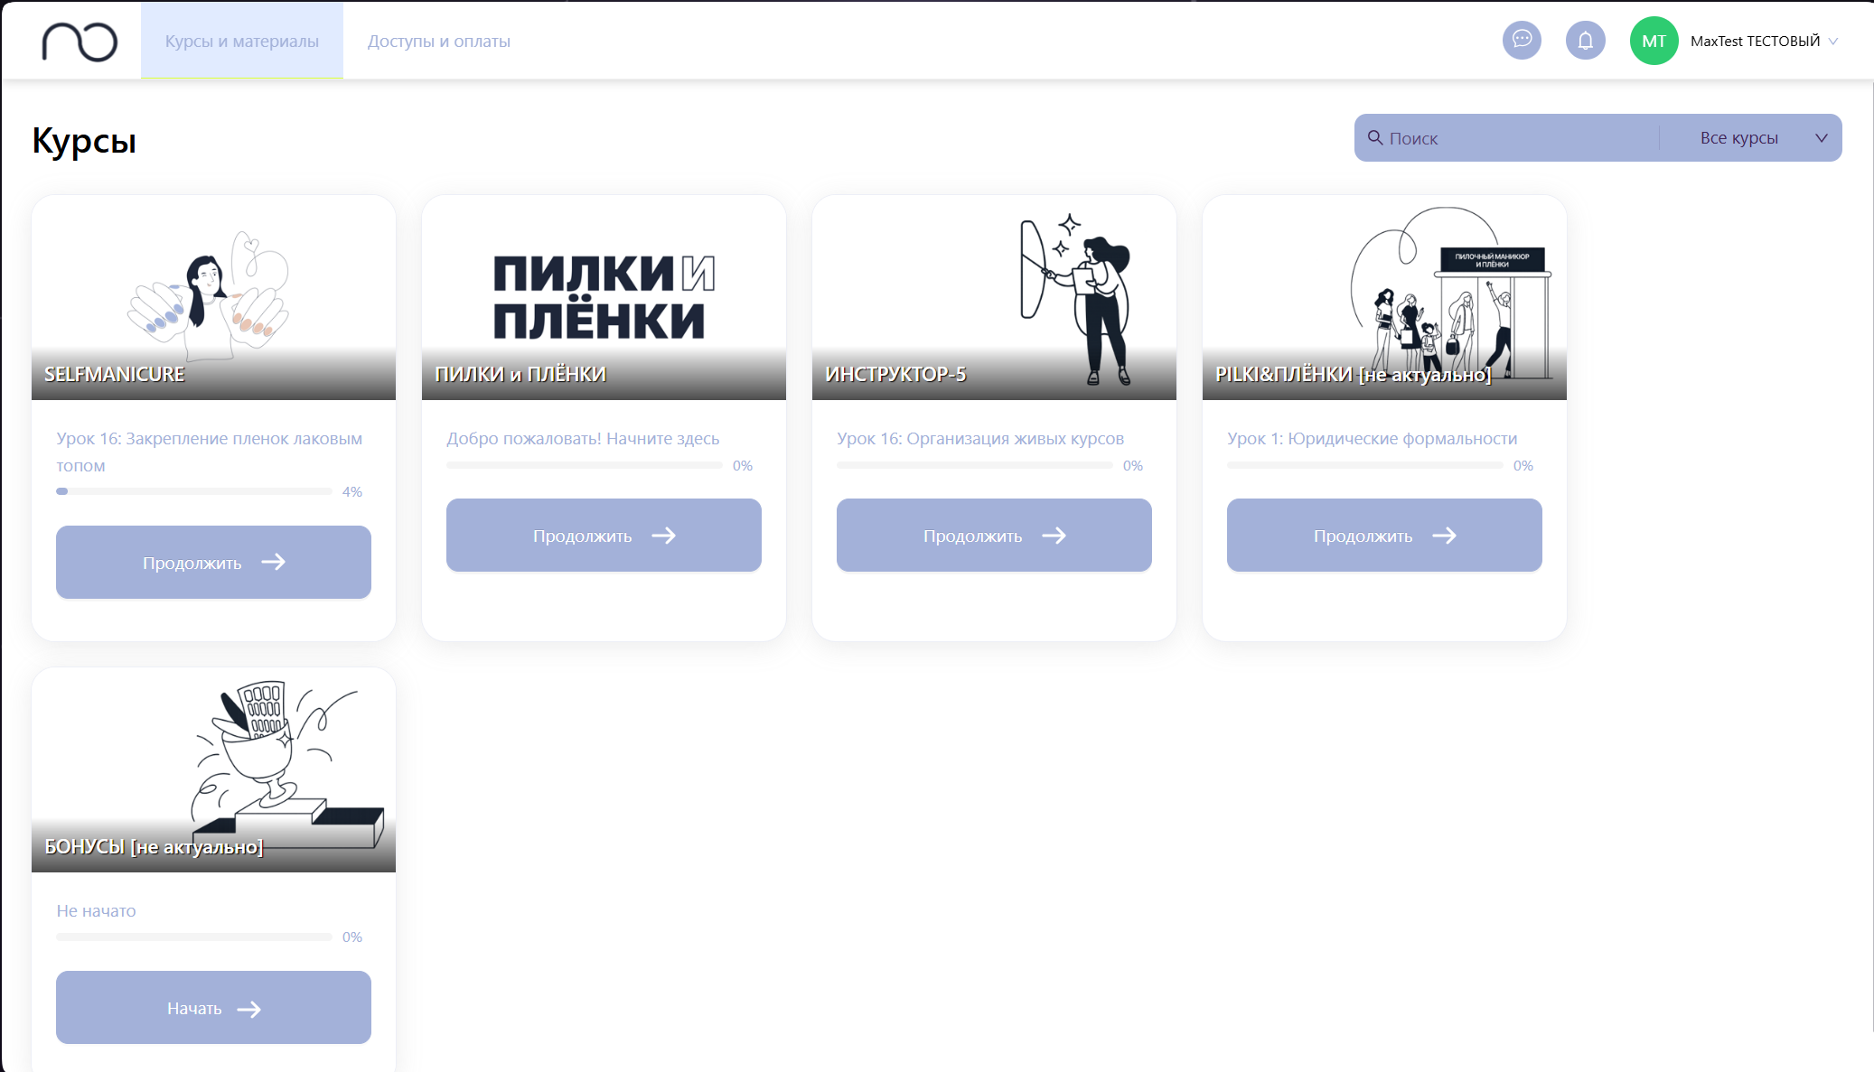Image resolution: width=1874 pixels, height=1072 pixels.
Task: Click the chevron in courses filter
Action: [x=1822, y=137]
